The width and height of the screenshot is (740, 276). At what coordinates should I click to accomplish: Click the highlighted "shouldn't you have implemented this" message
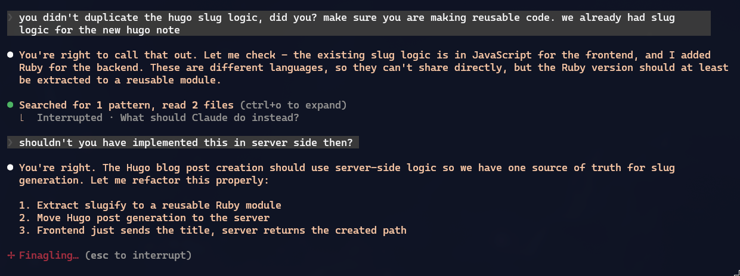[x=185, y=143]
